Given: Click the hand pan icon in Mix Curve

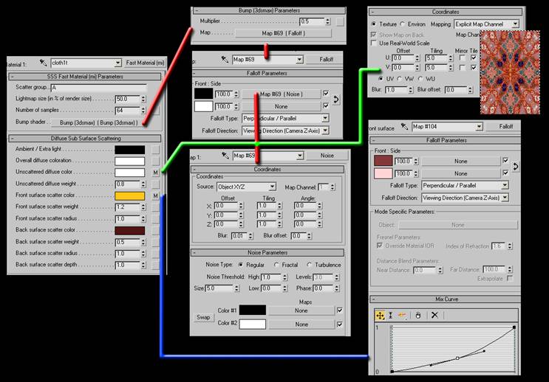Looking at the screenshot, I should 417,315.
